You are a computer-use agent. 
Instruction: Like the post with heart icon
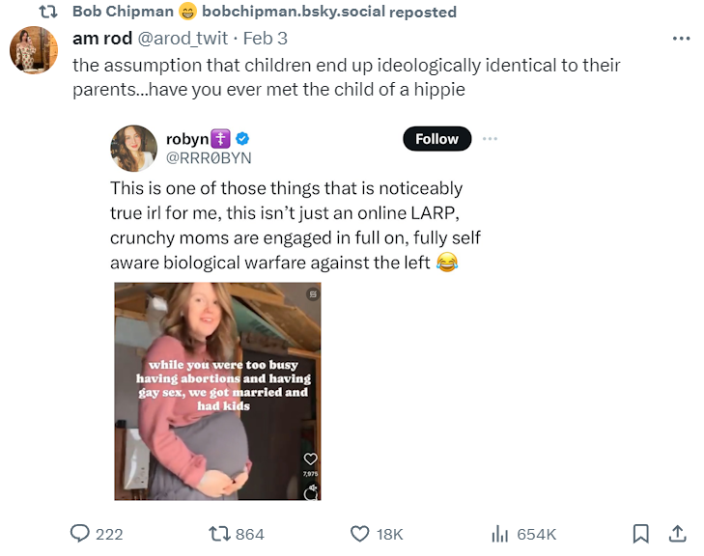click(x=359, y=534)
